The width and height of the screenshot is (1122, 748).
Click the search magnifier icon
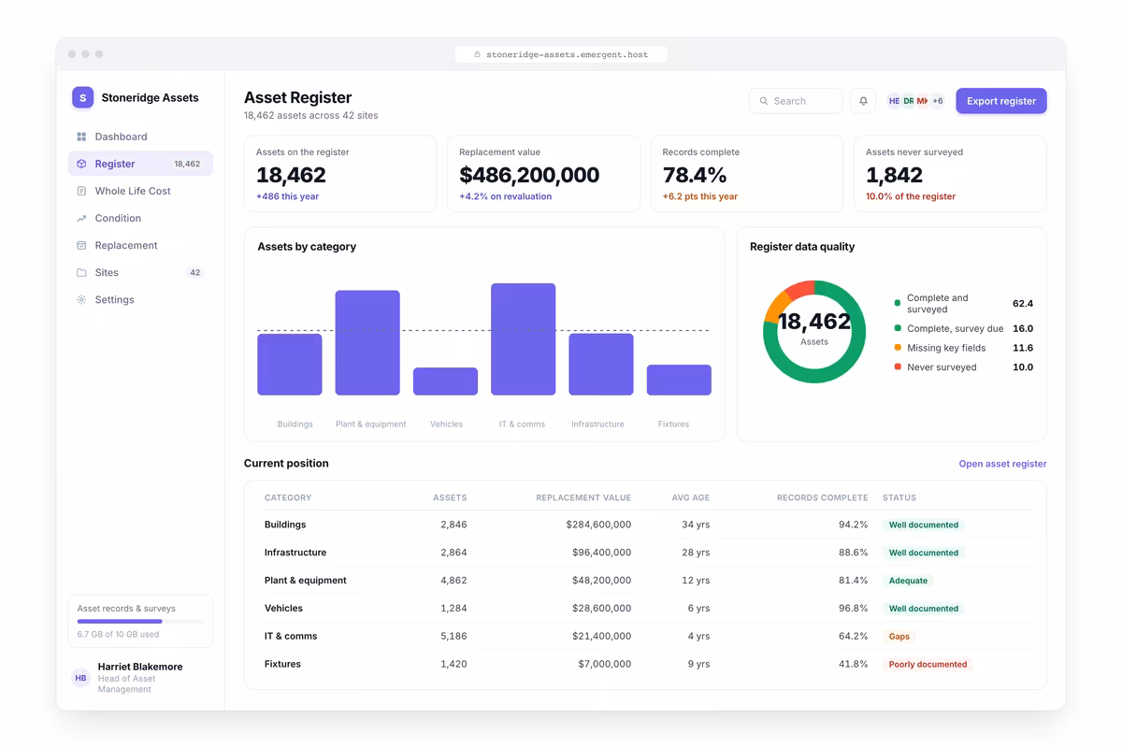point(764,101)
